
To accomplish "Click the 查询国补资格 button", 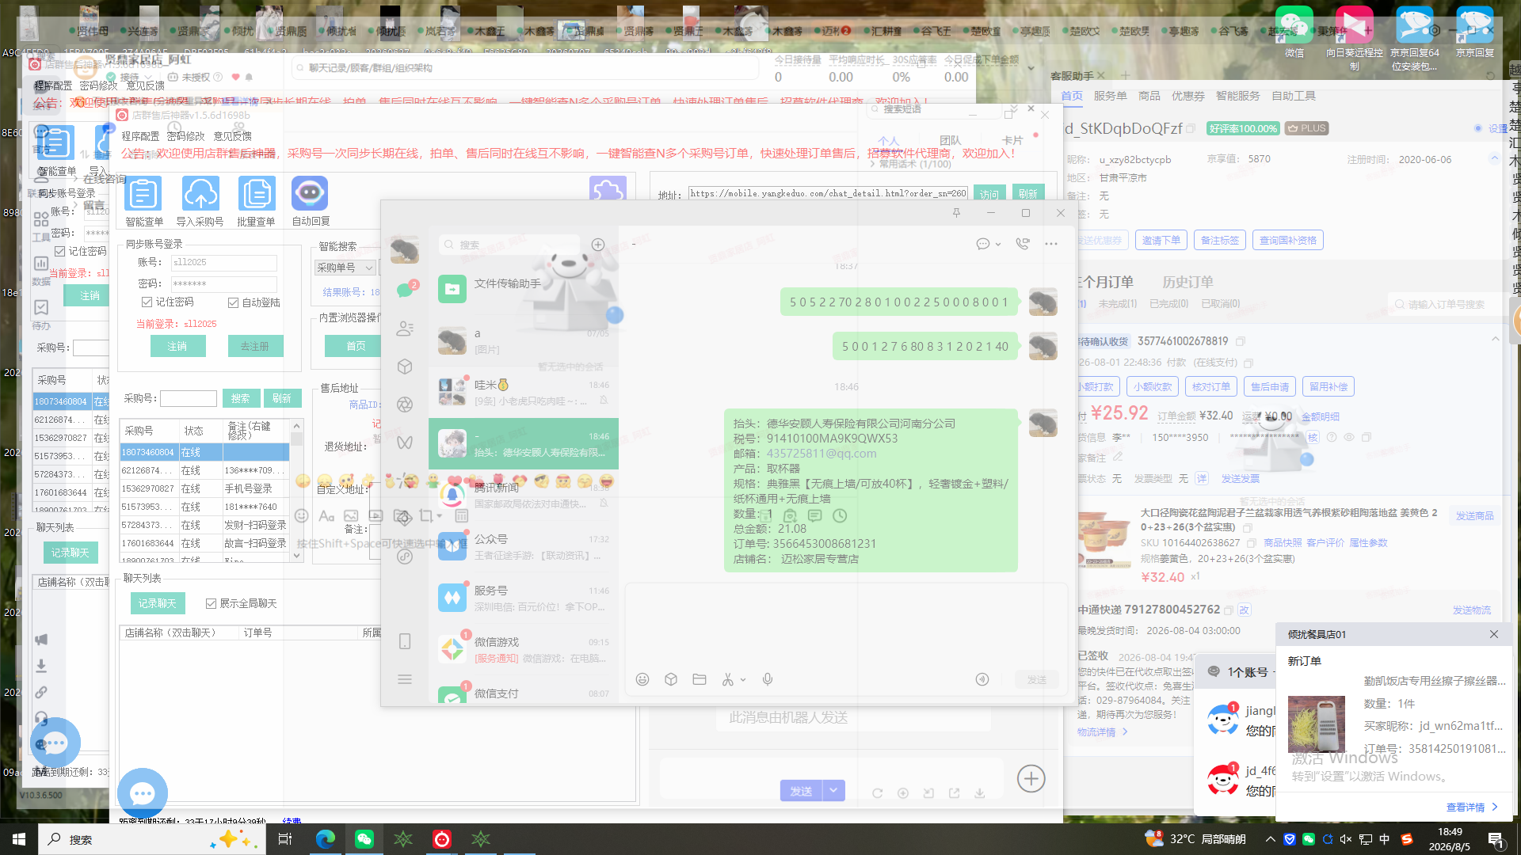I will point(1287,240).
